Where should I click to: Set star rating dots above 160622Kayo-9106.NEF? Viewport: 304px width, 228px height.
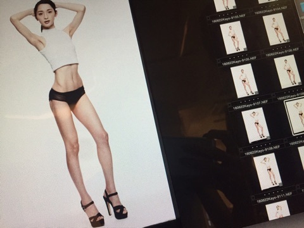coord(282,47)
